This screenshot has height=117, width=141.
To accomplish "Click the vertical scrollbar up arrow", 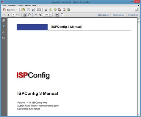I will point(139,20).
